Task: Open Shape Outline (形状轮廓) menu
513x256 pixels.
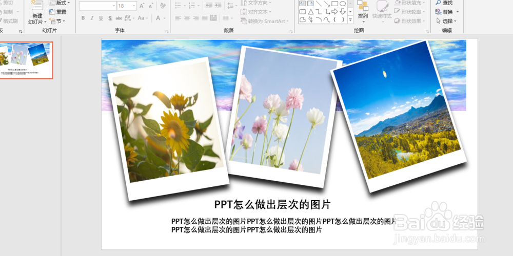Action: click(x=410, y=12)
